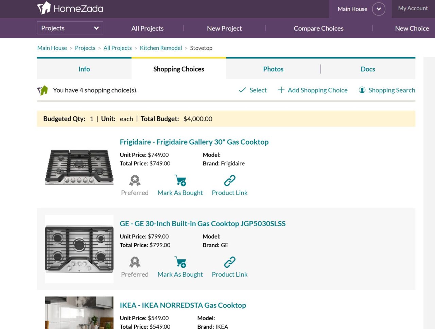
Task: Open Frigidaire Gallery 30" Gas Cooktop title
Action: (x=194, y=142)
